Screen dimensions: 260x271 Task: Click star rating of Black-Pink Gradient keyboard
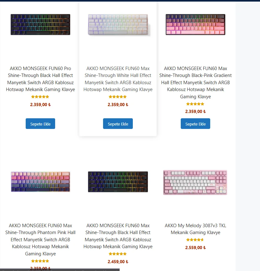pos(195,104)
